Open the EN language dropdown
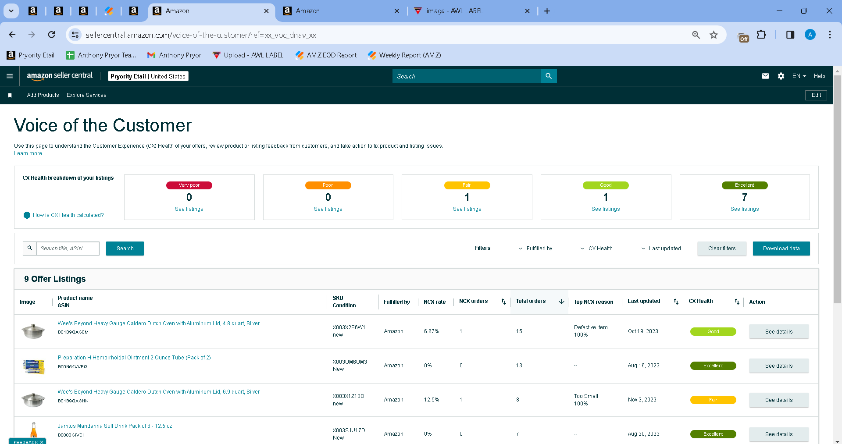842x444 pixels. pyautogui.click(x=799, y=76)
